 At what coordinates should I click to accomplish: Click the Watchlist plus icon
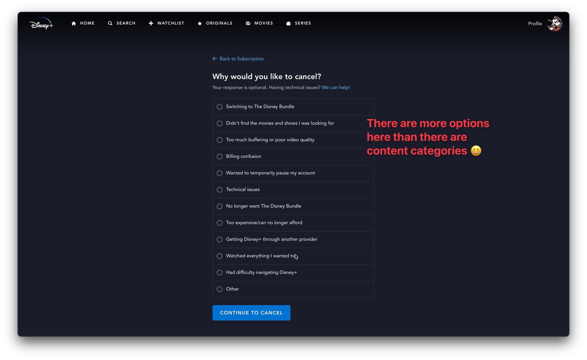point(151,23)
